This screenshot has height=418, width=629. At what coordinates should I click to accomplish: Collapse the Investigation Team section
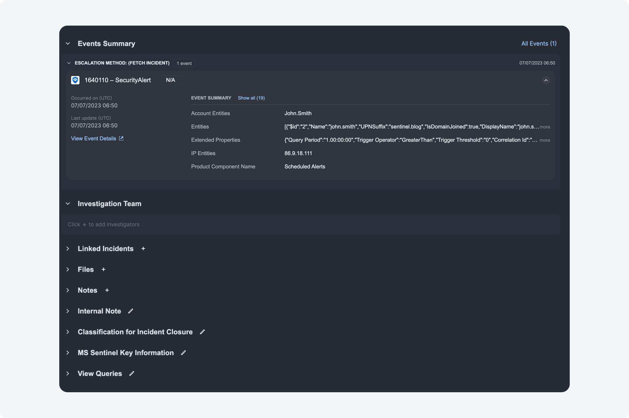(x=68, y=204)
